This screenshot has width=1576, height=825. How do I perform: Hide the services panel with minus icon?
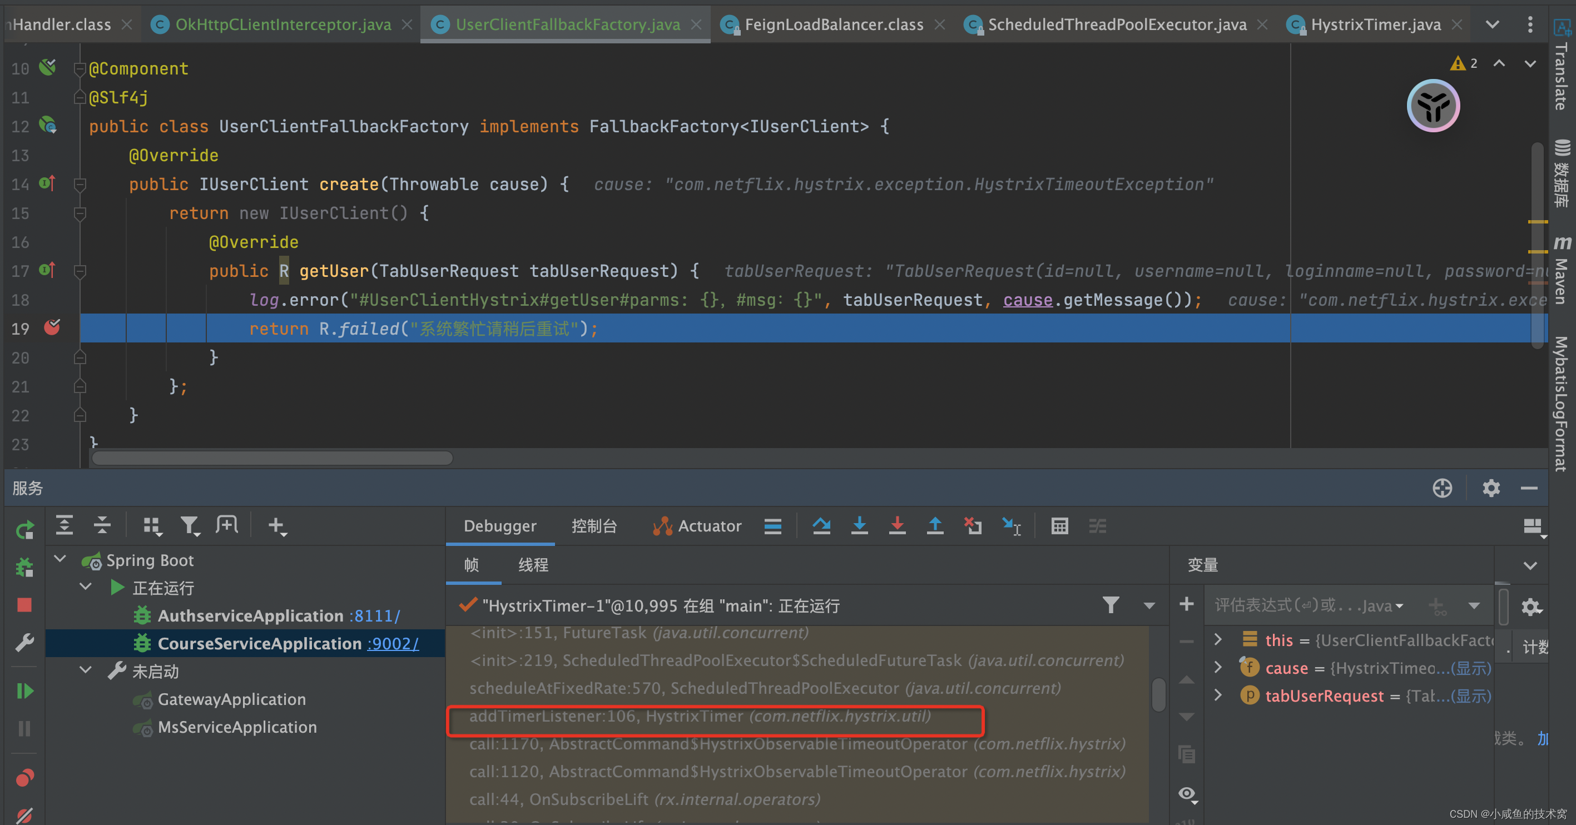click(x=1529, y=488)
